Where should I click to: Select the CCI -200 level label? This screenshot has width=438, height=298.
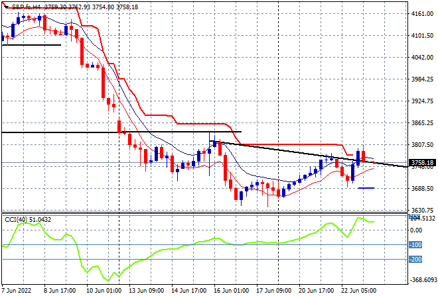pyautogui.click(x=415, y=259)
